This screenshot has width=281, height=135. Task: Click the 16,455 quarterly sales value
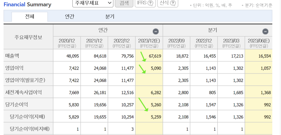(210, 56)
